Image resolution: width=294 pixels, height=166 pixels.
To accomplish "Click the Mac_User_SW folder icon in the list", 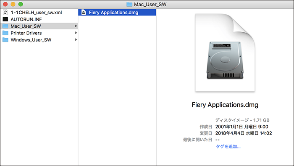I will point(5,26).
